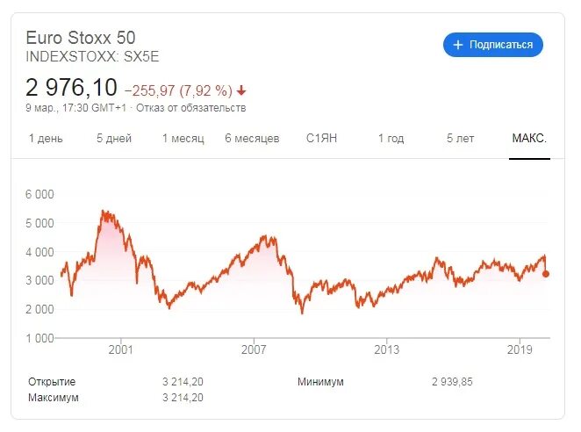Screen dimensions: 581x432
Task: Click the 2013 label on the time axis
Action: (387, 349)
